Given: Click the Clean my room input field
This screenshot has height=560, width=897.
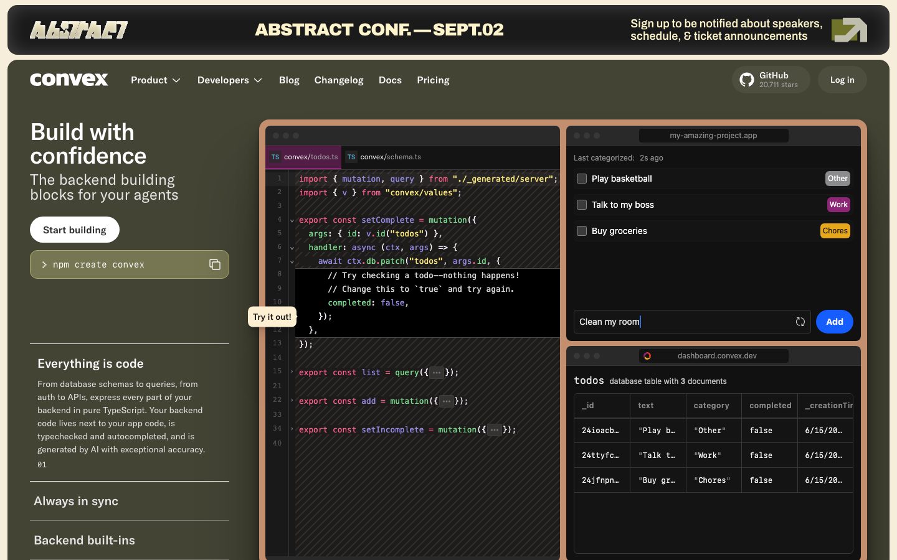Looking at the screenshot, I should tap(692, 322).
